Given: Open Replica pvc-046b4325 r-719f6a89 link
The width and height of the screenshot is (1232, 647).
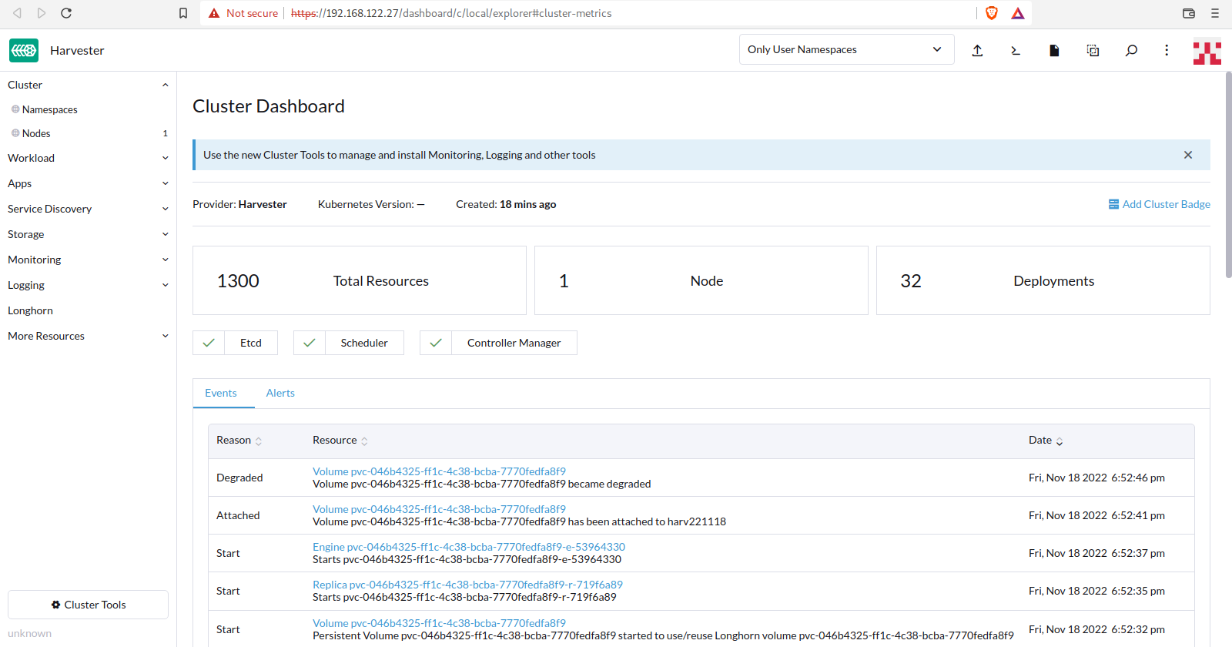Looking at the screenshot, I should [x=467, y=585].
